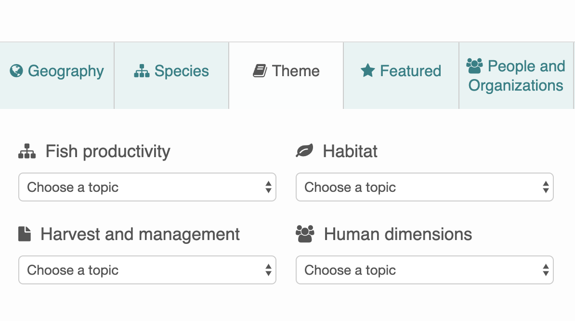The height and width of the screenshot is (321, 575).
Task: Click the document icon beside Harvest and management
Action: [25, 234]
